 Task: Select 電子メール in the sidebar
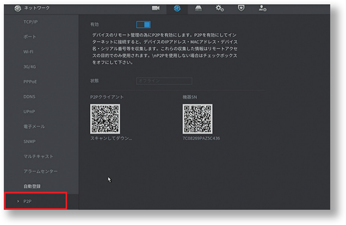point(34,126)
